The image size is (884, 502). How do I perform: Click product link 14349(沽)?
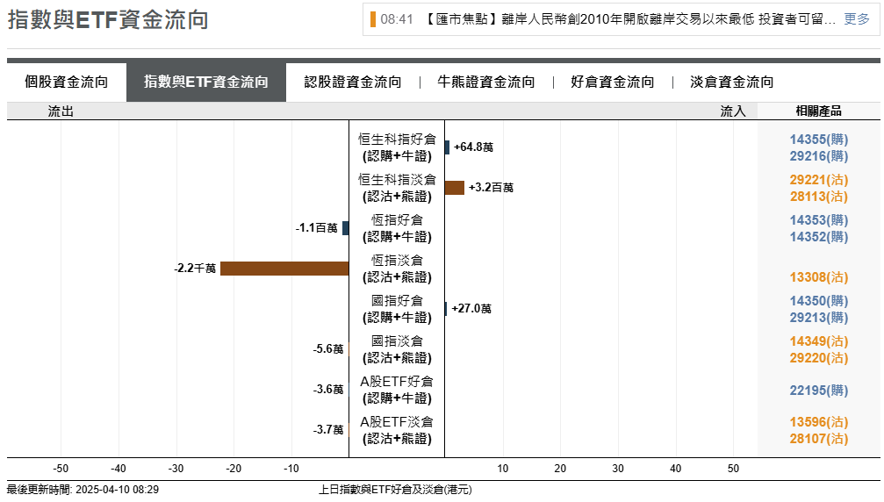point(818,341)
